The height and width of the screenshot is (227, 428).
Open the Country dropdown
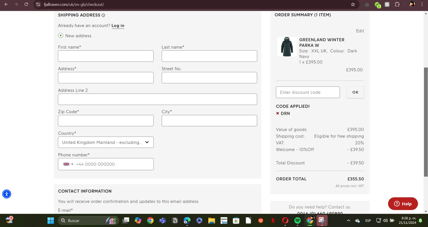point(106,142)
